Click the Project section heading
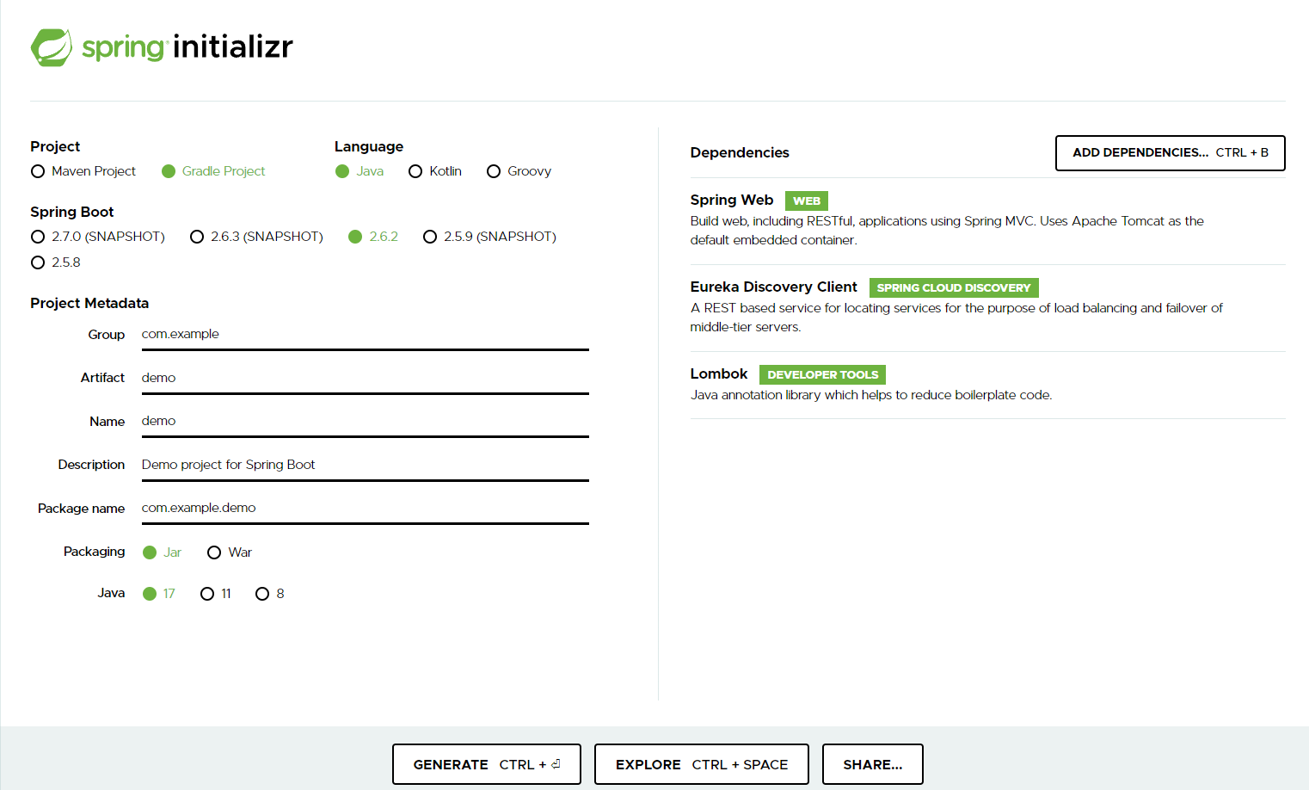Image resolution: width=1309 pixels, height=790 pixels. 55,146
